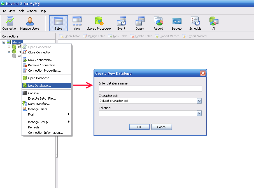Open the Collation dropdown

click(199, 113)
